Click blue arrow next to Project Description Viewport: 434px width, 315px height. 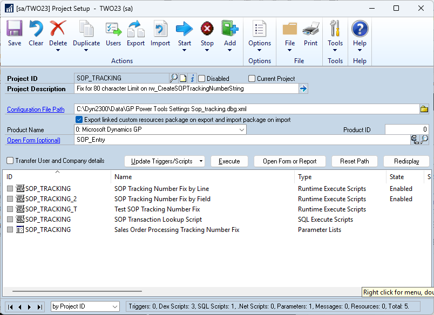[x=303, y=88]
